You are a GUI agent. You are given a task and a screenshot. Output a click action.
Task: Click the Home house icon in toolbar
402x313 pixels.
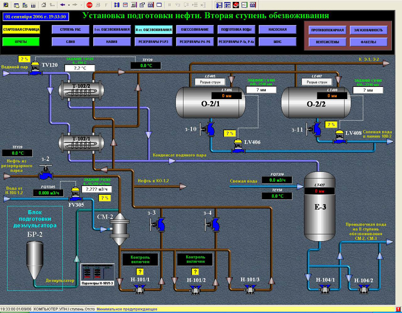pyautogui.click(x=44, y=5)
